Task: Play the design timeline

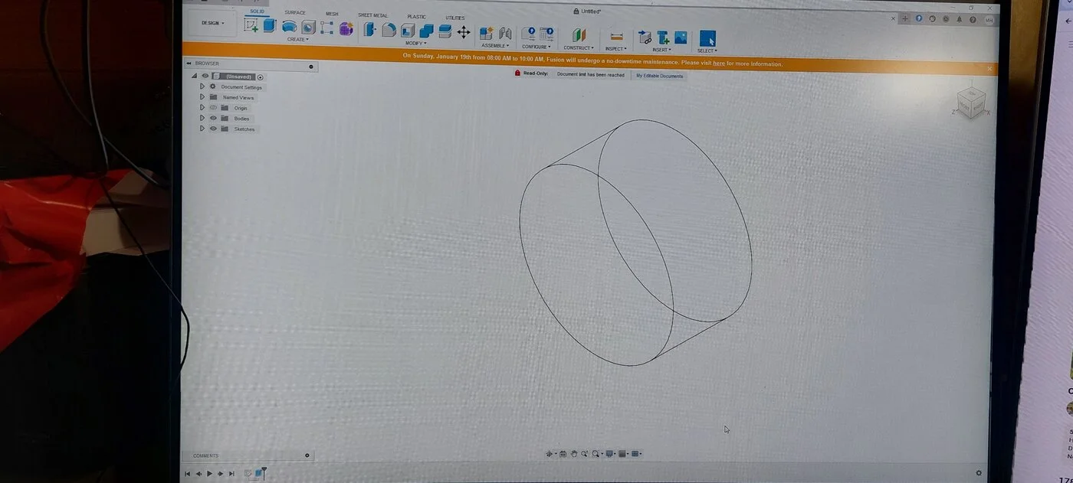Action: point(209,474)
